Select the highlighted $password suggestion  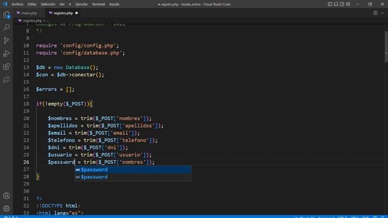(133, 170)
